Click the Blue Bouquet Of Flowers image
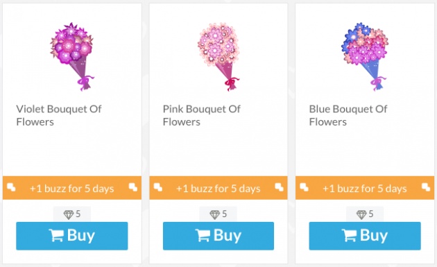 (x=365, y=57)
